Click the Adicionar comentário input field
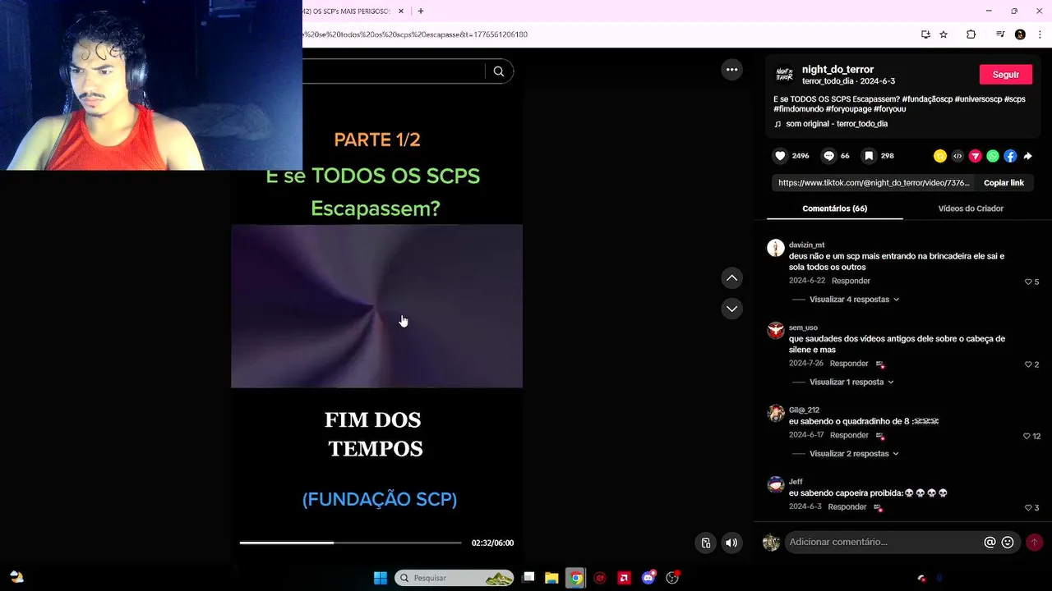Screen dimensions: 1052x591 883,542
